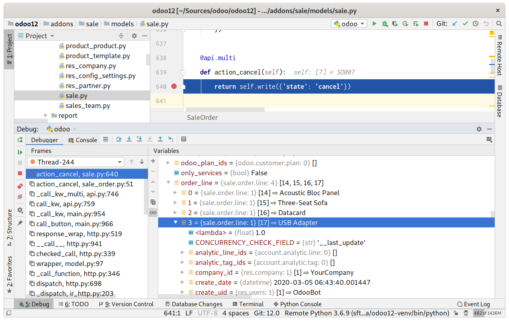Expand order line 0 Acoustic Bloc Panel
The width and height of the screenshot is (509, 321).
point(175,193)
